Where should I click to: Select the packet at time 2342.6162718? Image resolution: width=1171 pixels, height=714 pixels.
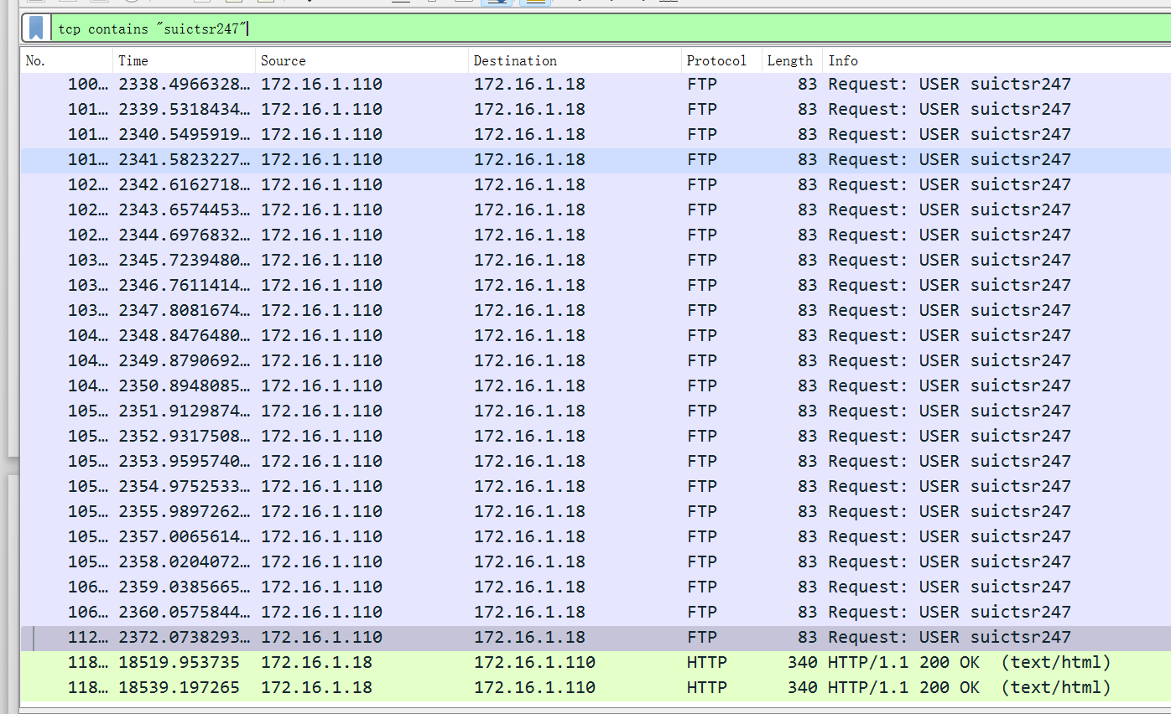[x=596, y=184]
